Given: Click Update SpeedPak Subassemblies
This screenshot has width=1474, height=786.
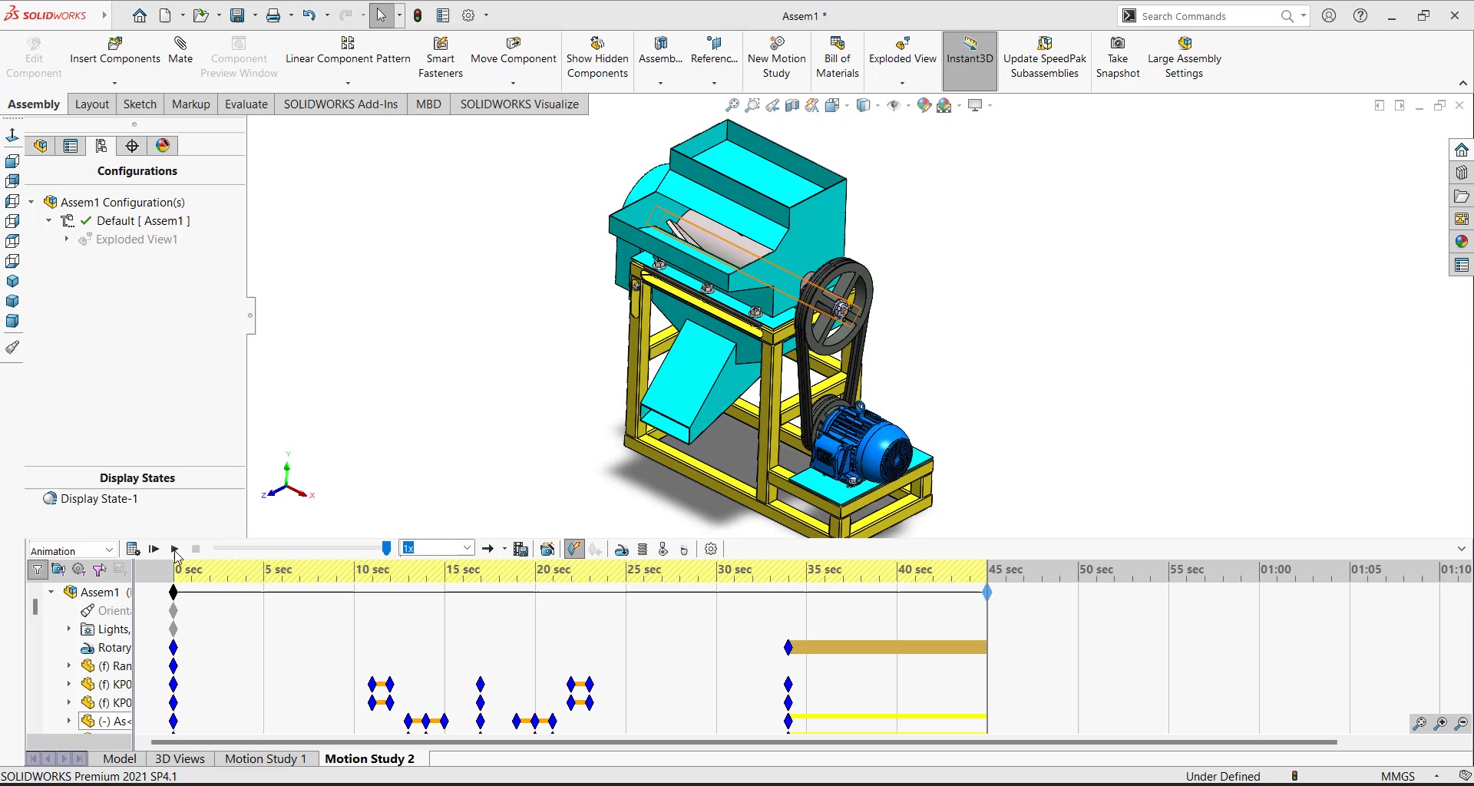Looking at the screenshot, I should pyautogui.click(x=1045, y=58).
